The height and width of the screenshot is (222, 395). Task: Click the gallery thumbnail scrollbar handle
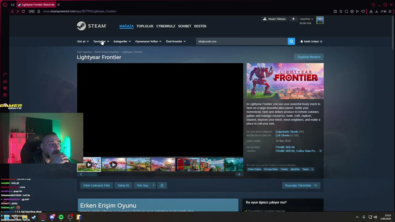[x=91, y=174]
